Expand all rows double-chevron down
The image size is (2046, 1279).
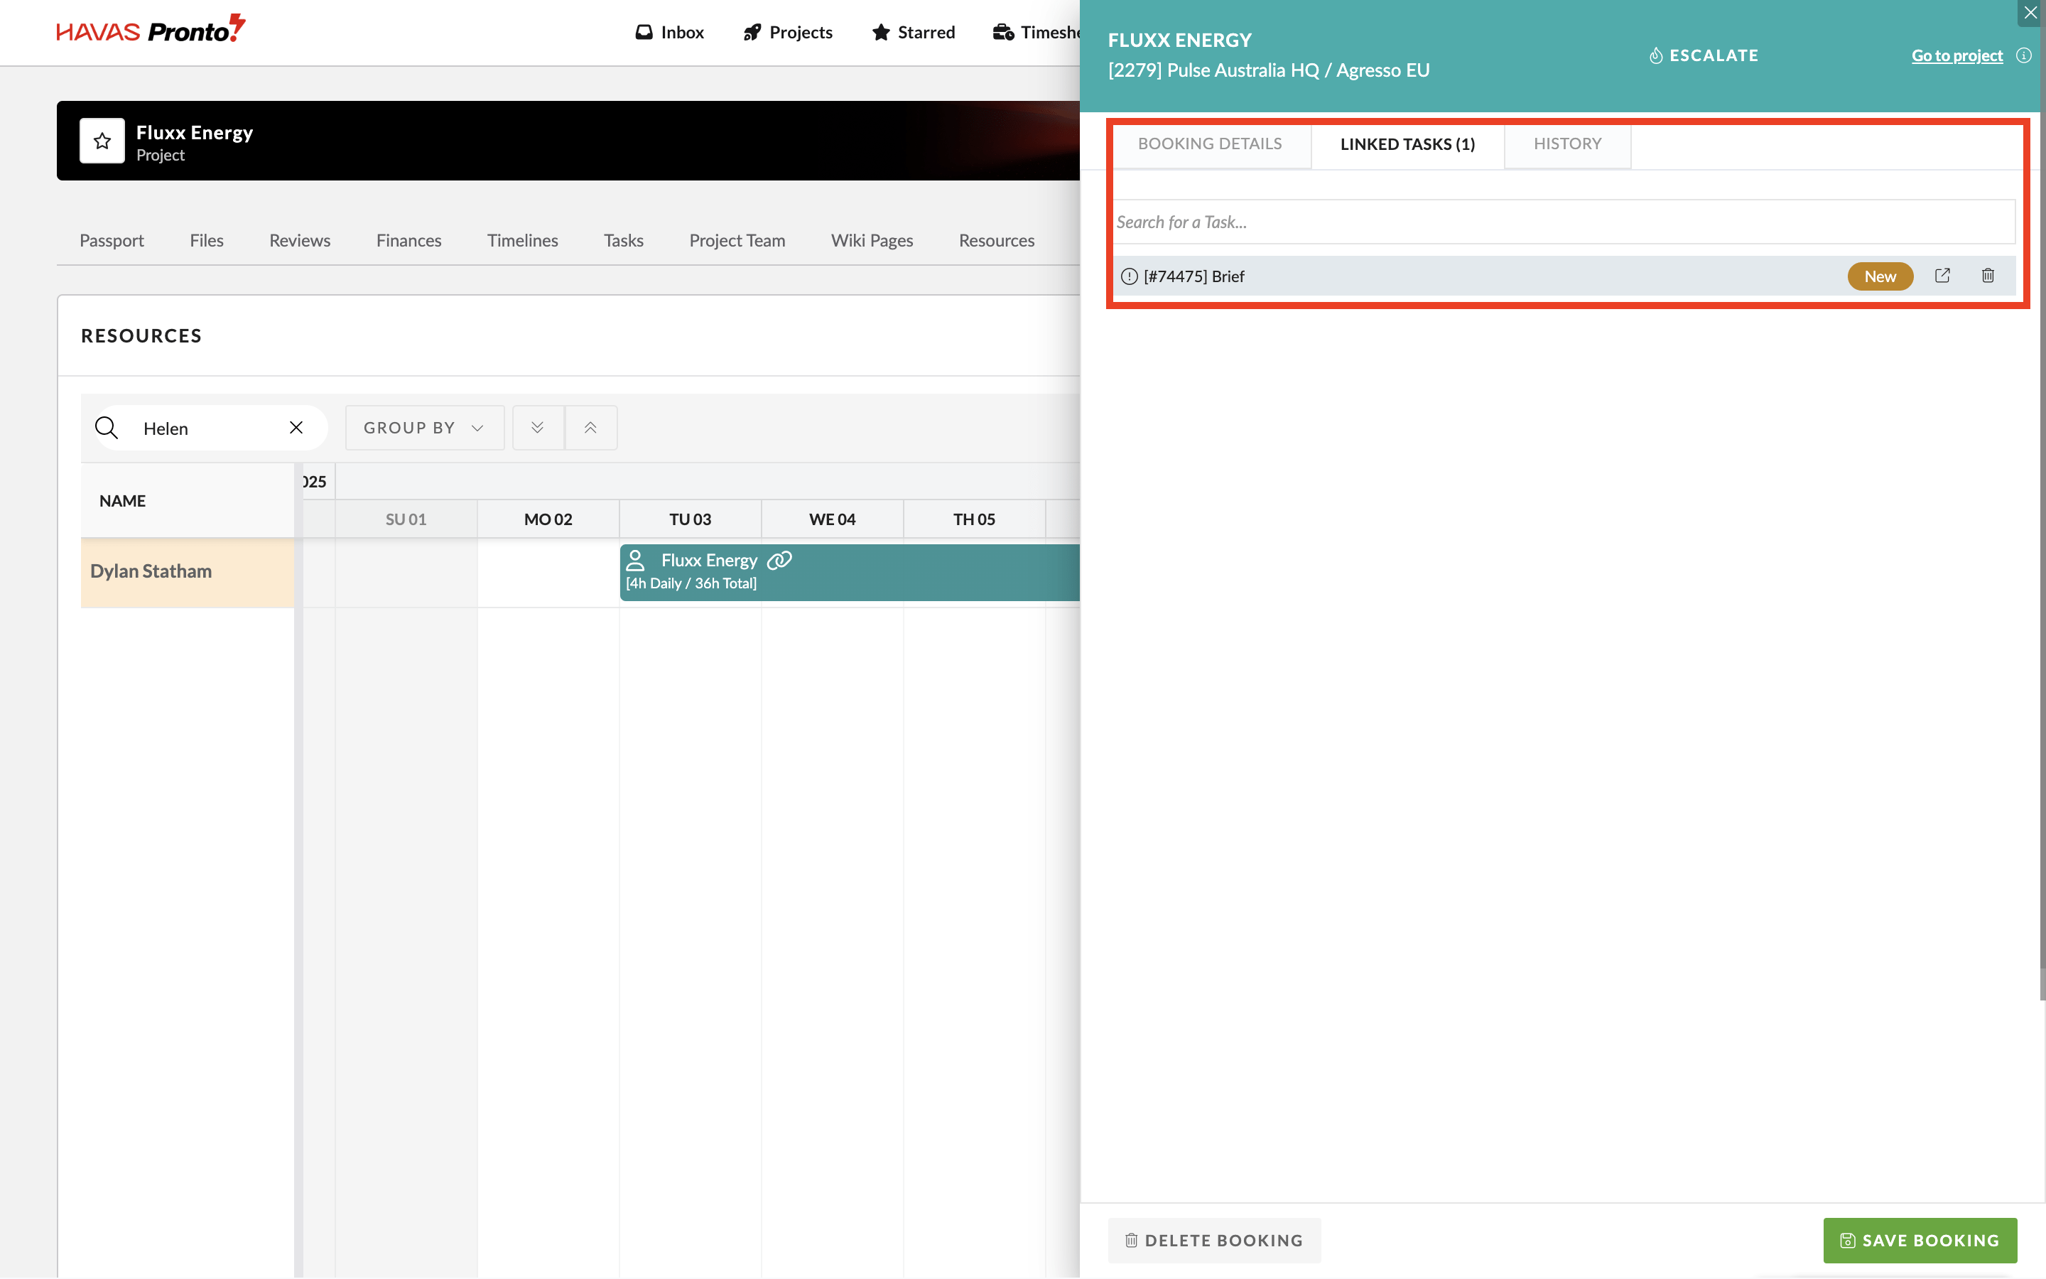pyautogui.click(x=538, y=428)
